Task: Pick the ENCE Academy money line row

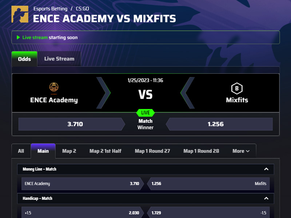Action: 83,183
